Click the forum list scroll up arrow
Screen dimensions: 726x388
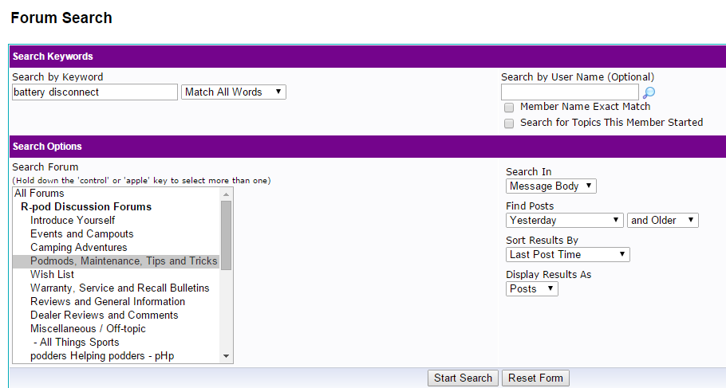tap(226, 194)
